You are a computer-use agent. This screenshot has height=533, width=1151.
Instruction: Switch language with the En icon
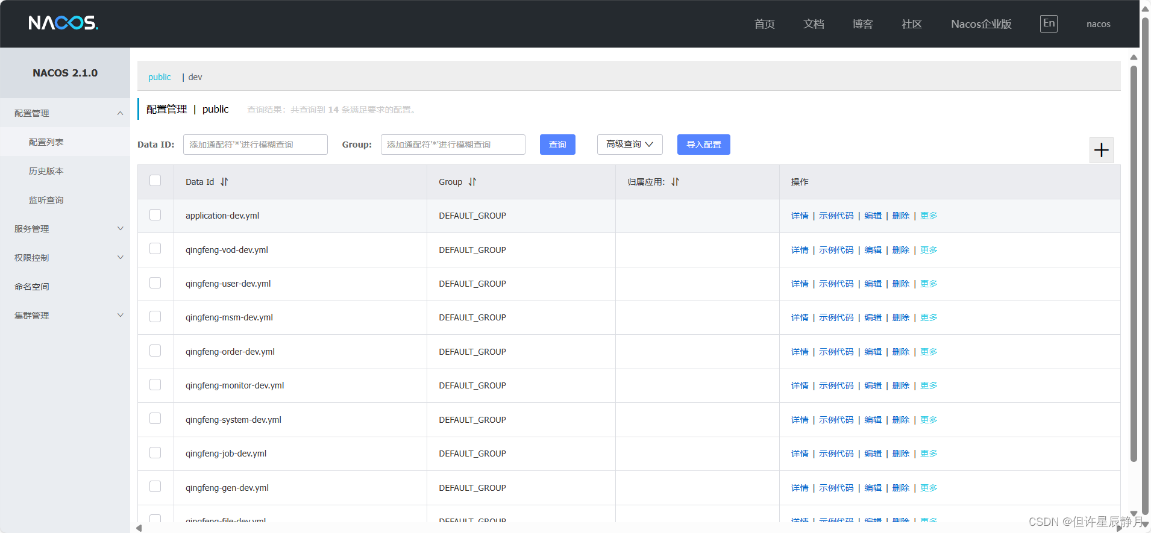(x=1049, y=23)
